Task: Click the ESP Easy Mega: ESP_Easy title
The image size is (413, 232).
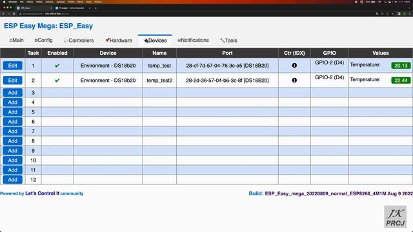Action: click(x=48, y=26)
